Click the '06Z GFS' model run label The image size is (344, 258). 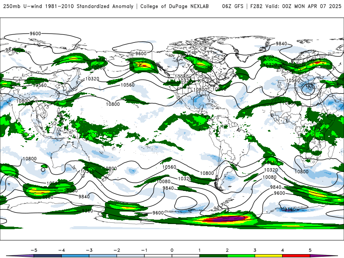(x=233, y=6)
